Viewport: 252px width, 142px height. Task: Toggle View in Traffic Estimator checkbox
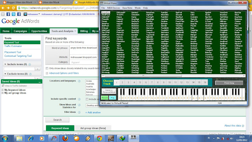(3, 86)
